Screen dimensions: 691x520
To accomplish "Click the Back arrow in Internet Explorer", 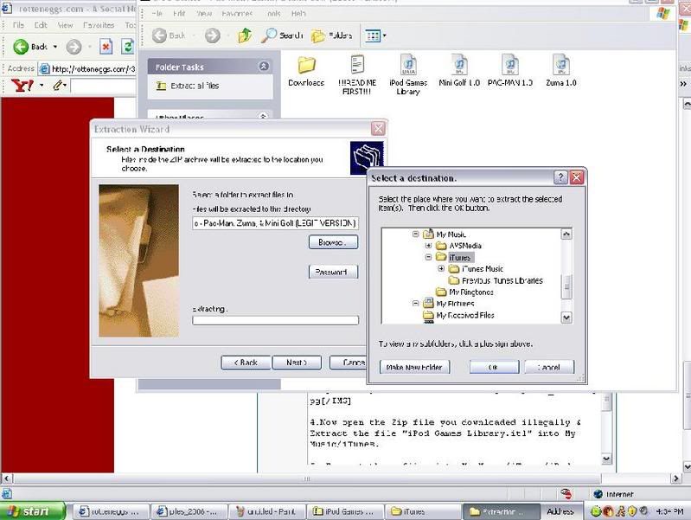I will click(x=21, y=47).
